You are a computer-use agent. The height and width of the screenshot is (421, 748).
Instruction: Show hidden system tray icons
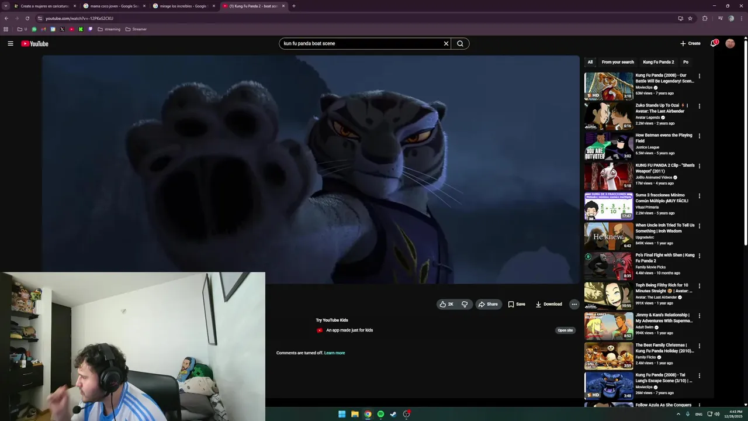pos(678,414)
